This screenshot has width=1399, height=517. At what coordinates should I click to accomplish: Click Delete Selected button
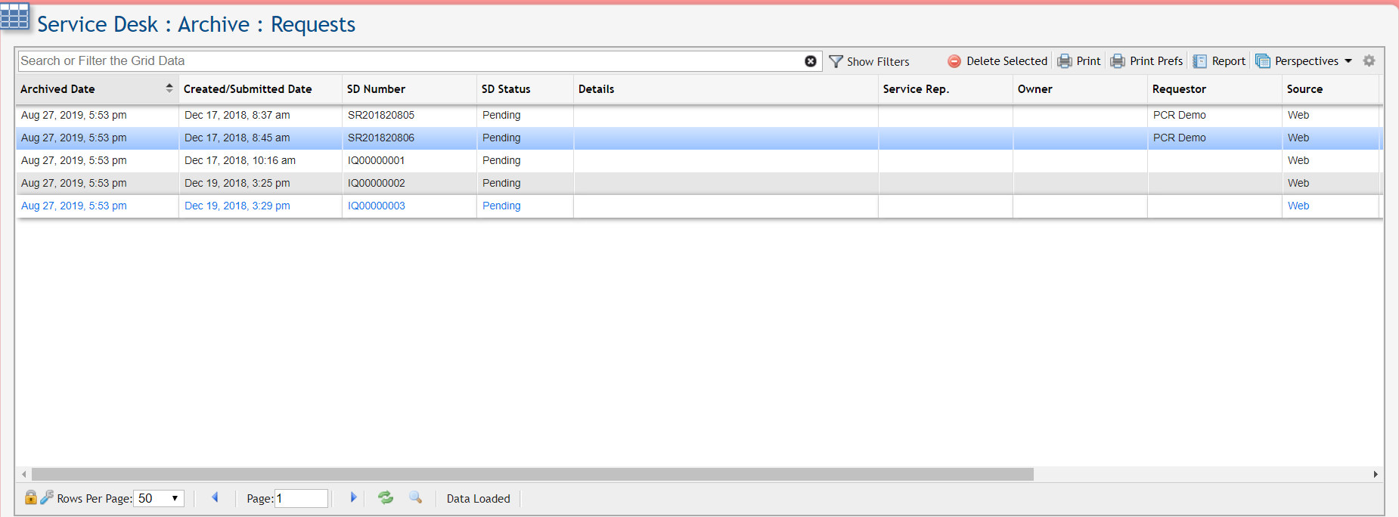point(998,61)
